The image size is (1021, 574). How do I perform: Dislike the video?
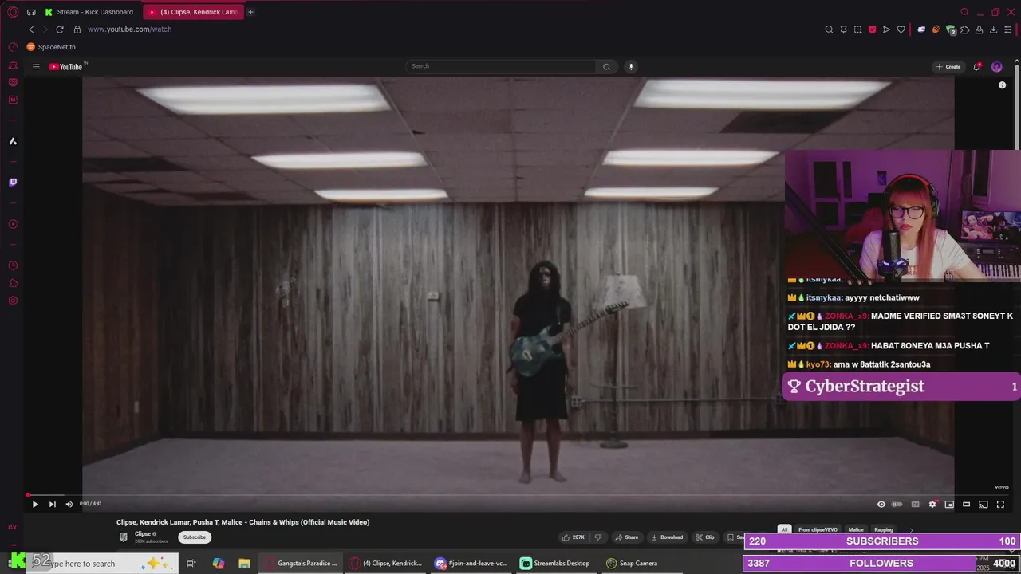pos(599,537)
